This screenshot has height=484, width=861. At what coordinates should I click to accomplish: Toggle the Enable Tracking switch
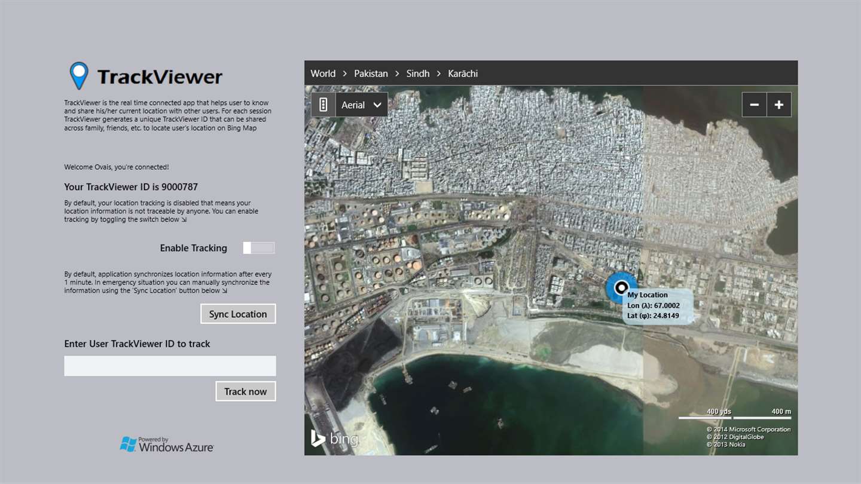(259, 248)
